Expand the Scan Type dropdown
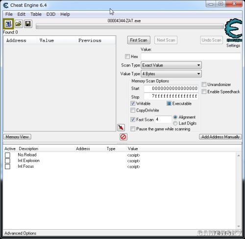Image resolution: width=245 pixels, height=239 pixels. coord(171,65)
